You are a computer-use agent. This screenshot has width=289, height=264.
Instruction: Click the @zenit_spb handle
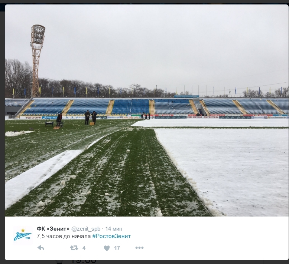point(86,229)
